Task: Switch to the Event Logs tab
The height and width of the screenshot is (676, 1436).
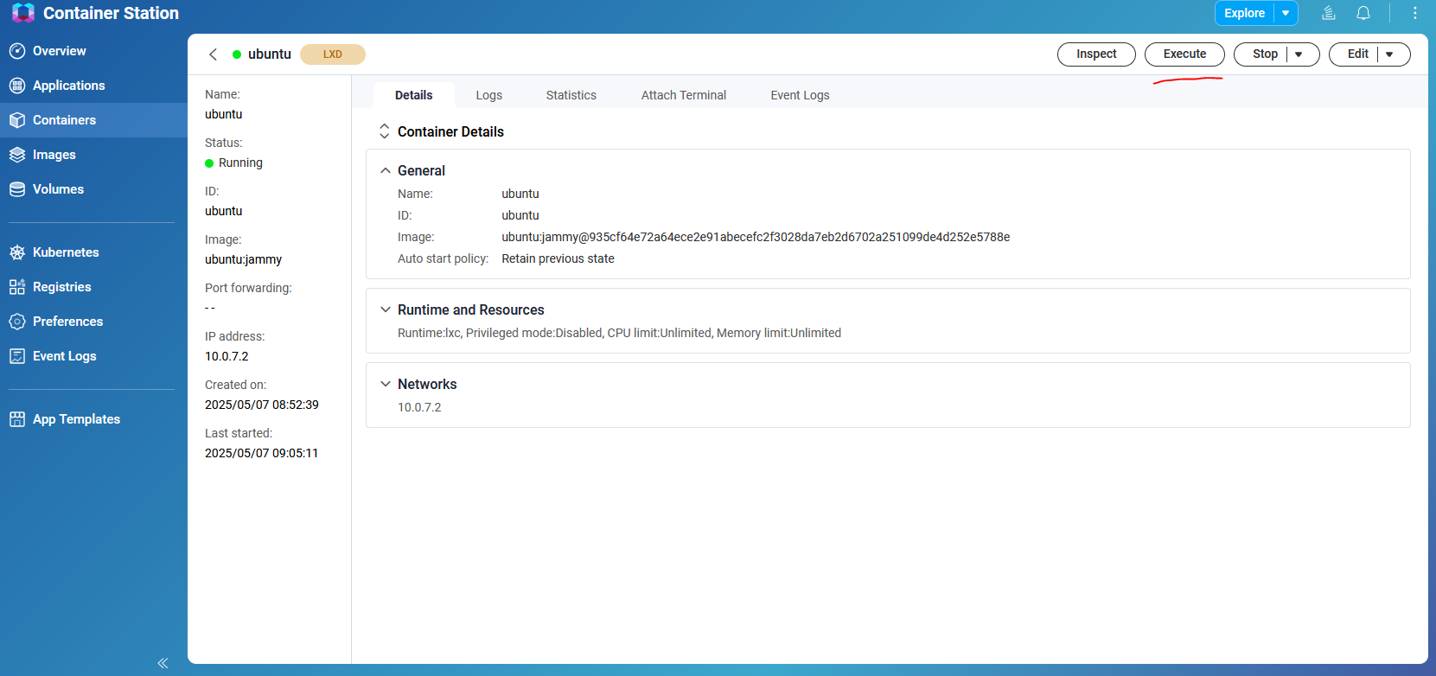Action: tap(801, 95)
